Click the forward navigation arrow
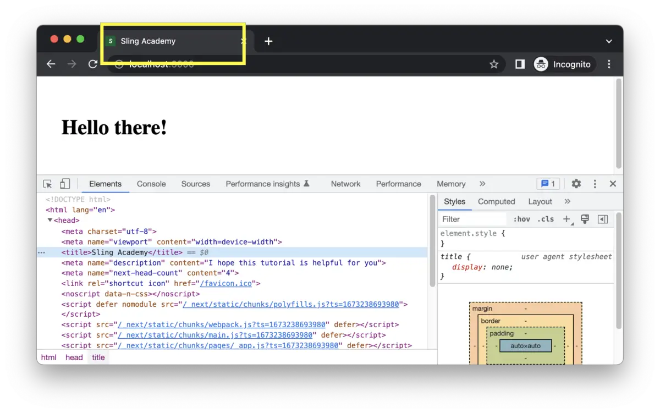660x413 pixels. (x=72, y=64)
